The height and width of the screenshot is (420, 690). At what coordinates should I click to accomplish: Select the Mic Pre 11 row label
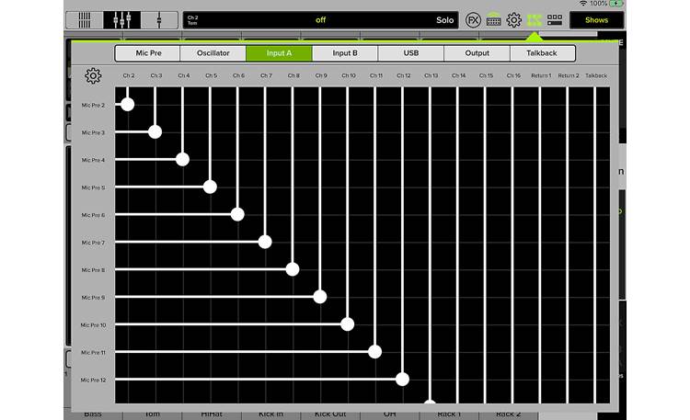(x=93, y=352)
